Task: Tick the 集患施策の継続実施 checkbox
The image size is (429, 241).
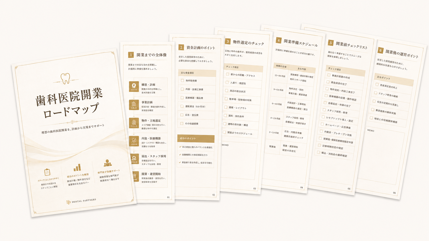Action: coord(373,110)
